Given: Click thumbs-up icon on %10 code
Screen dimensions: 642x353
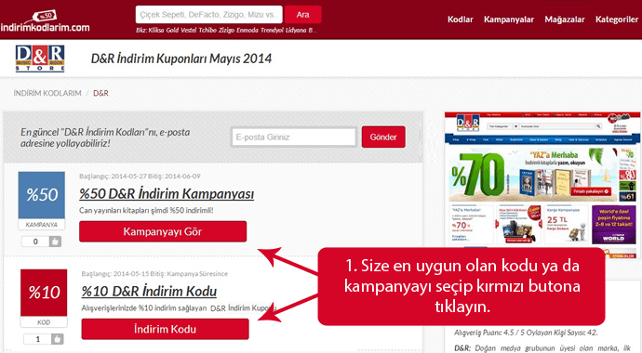Looking at the screenshot, I should click(58, 339).
